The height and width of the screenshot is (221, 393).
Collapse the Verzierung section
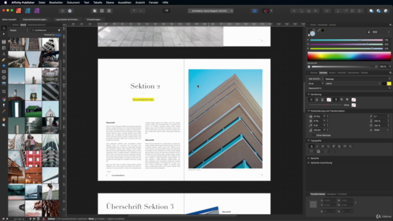click(x=309, y=95)
